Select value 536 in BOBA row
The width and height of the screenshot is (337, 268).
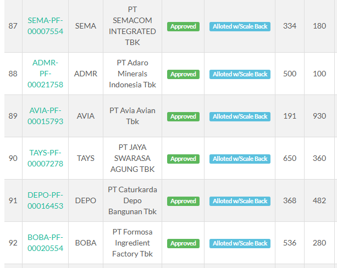[290, 243]
